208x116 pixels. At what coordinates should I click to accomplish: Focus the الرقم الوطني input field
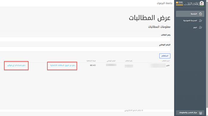85,49
